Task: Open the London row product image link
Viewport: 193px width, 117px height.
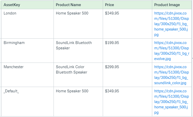Action: pos(171,24)
